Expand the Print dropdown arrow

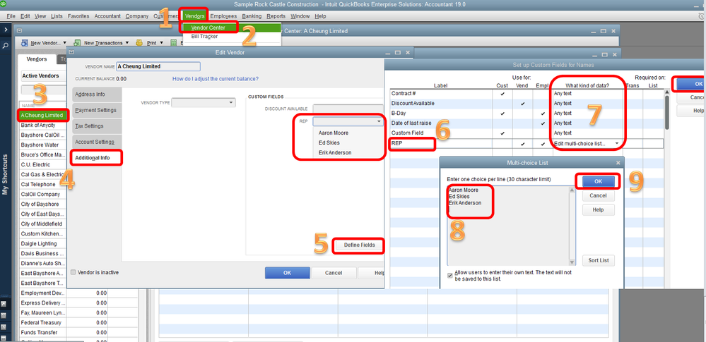click(161, 43)
